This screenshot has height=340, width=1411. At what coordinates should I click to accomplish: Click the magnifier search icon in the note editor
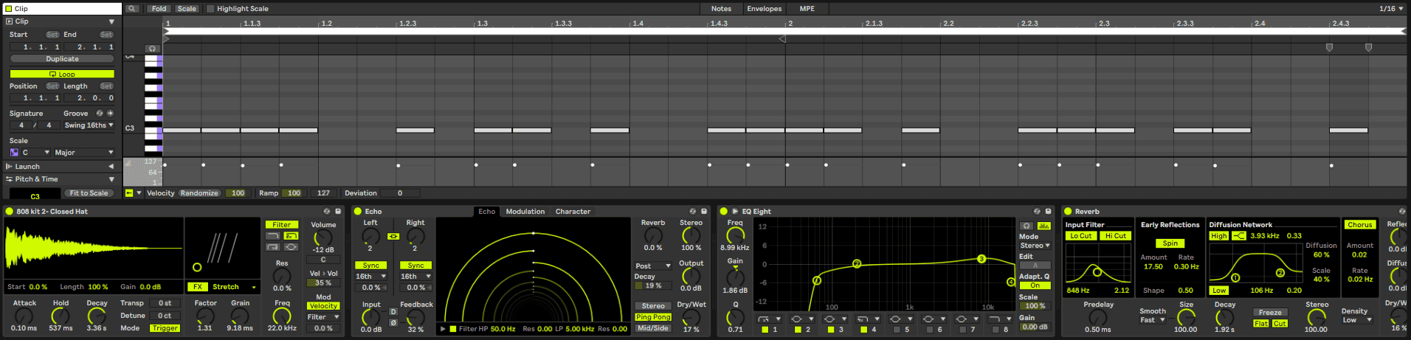[x=132, y=9]
